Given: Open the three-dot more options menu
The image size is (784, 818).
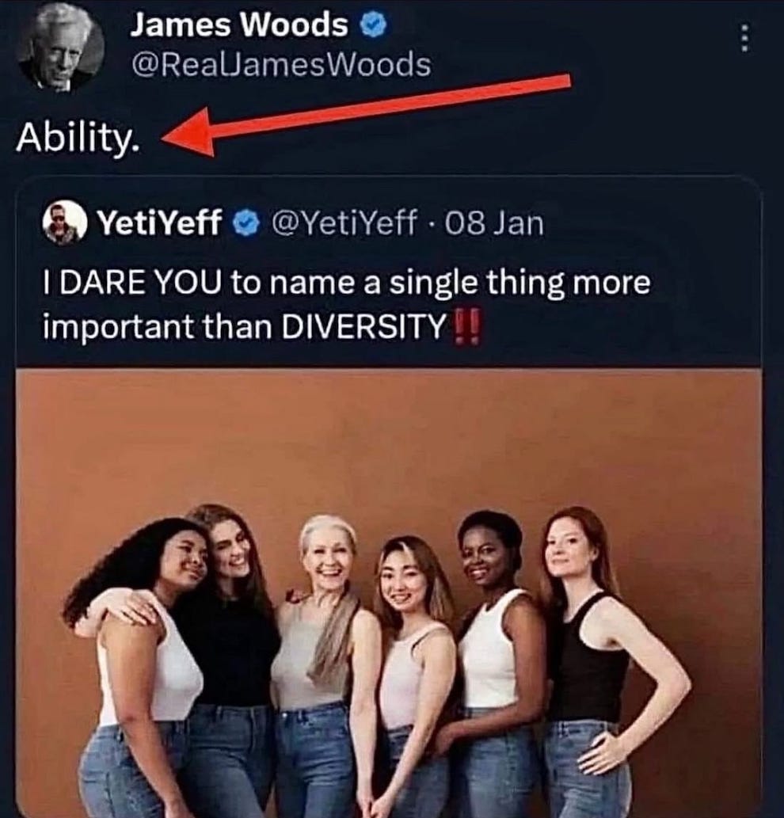Looking at the screenshot, I should [x=745, y=38].
